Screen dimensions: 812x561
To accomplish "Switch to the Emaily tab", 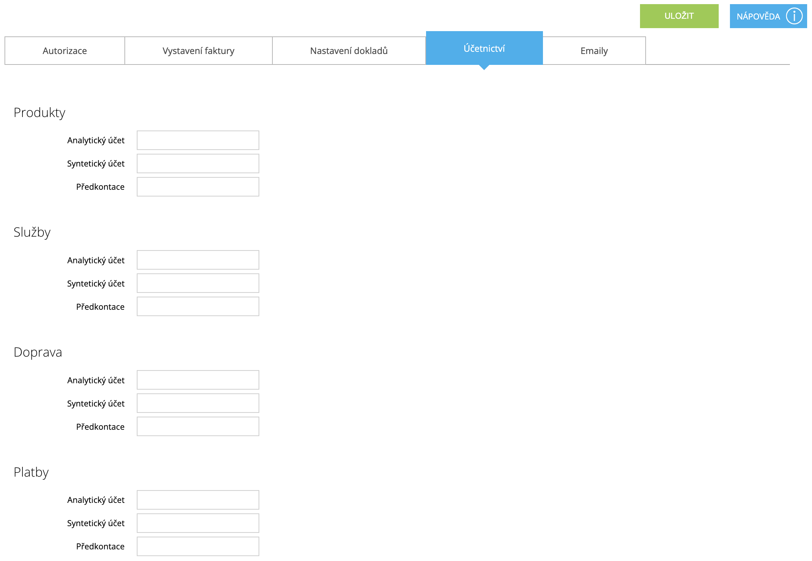I will click(594, 51).
